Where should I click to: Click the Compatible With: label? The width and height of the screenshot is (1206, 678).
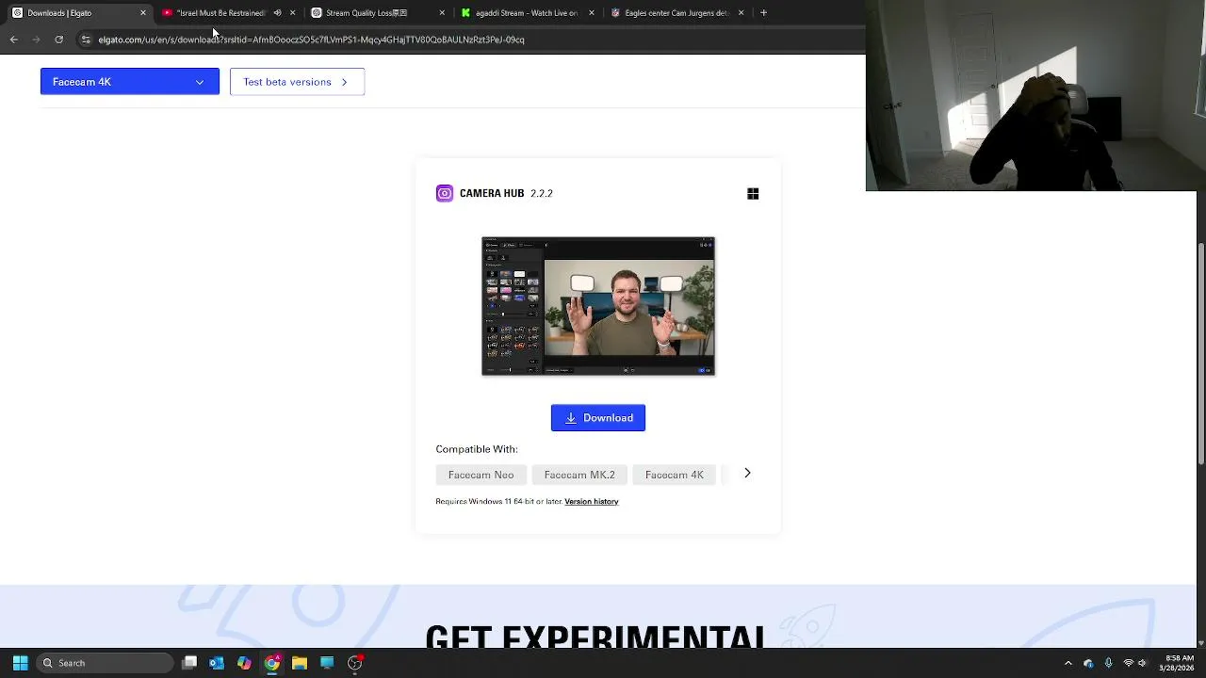477,449
